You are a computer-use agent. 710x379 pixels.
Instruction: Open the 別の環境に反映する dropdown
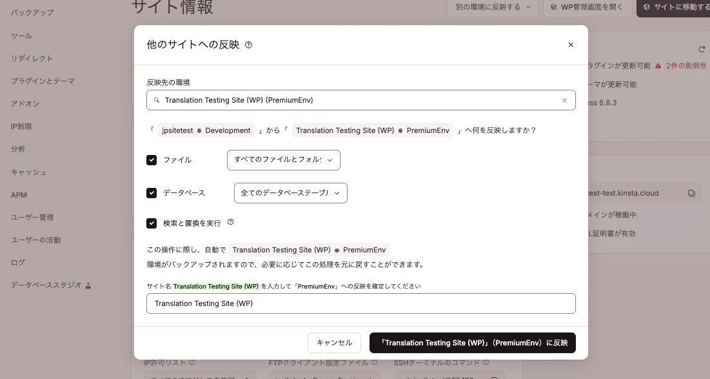[493, 8]
